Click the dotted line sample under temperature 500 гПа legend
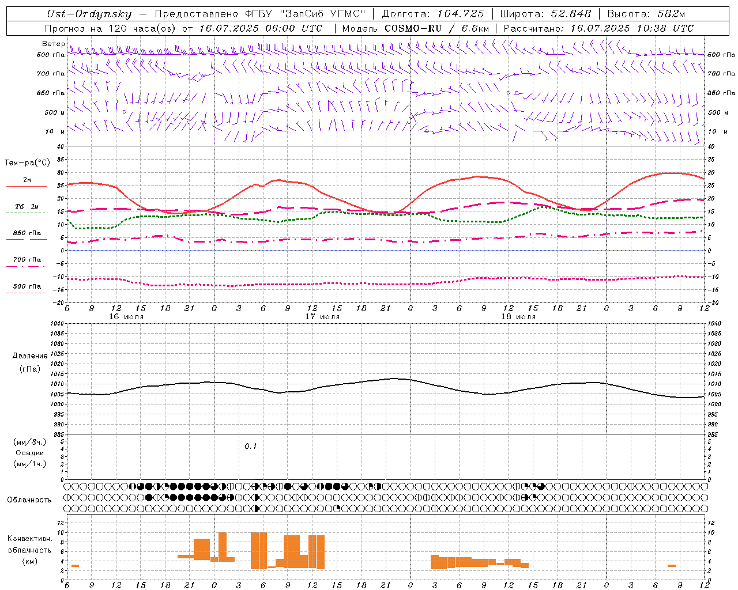 [25, 293]
